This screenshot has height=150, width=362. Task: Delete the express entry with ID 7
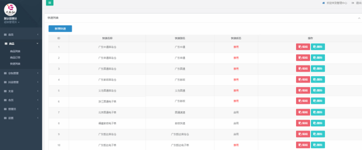318,112
